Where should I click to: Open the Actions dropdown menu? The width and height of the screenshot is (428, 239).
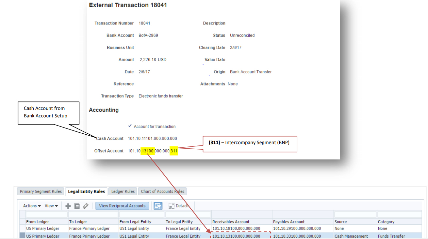pos(30,205)
